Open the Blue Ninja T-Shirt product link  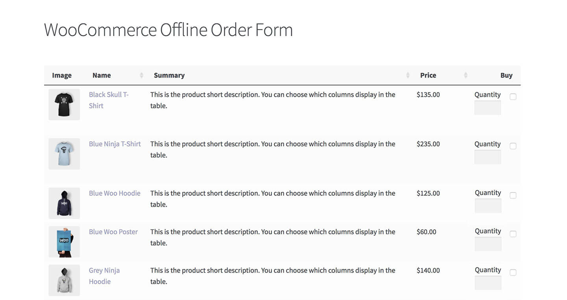tap(115, 144)
